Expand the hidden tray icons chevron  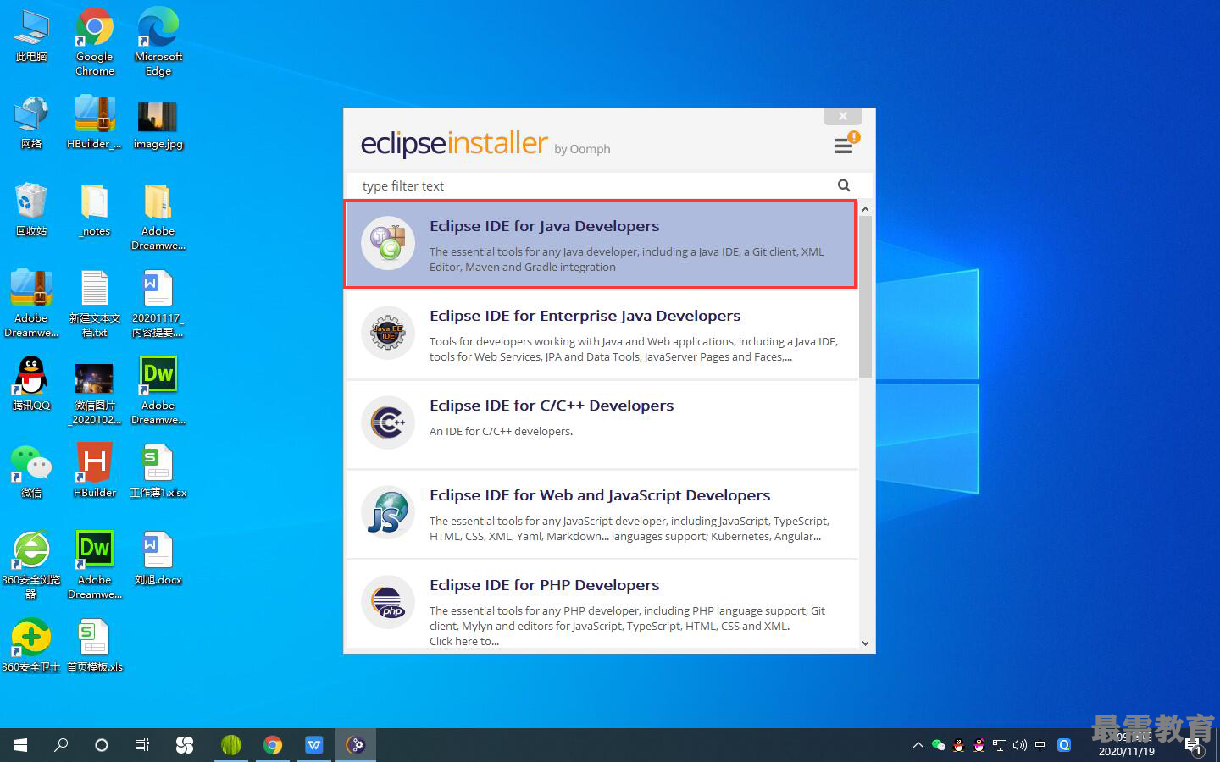[918, 746]
